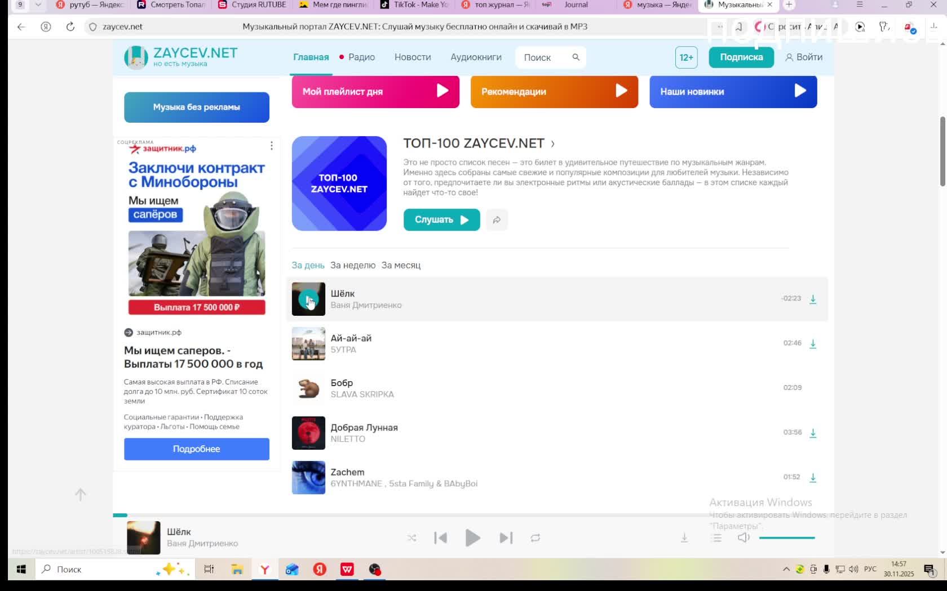Screen dimensions: 947x591
Task: Skip to the next track
Action: pyautogui.click(x=506, y=538)
